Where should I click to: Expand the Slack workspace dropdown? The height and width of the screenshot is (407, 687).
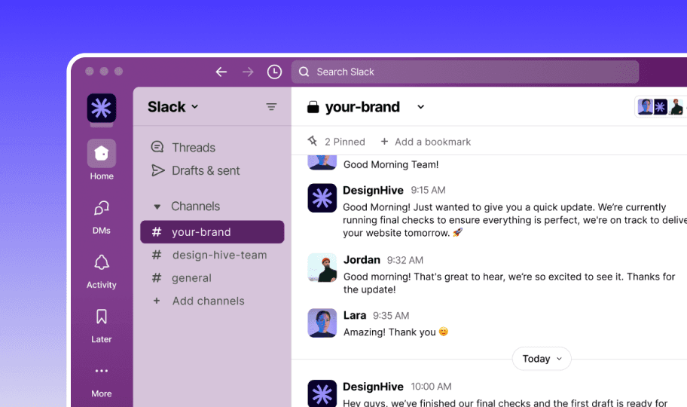click(173, 107)
